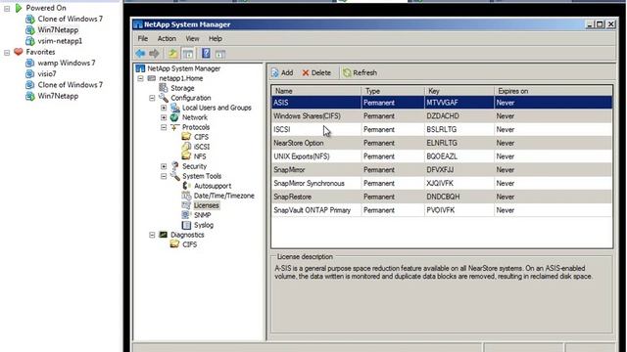Click the Security keys icon

[174, 166]
